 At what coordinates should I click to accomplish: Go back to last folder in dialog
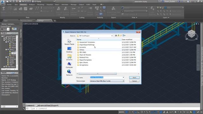[116, 35]
